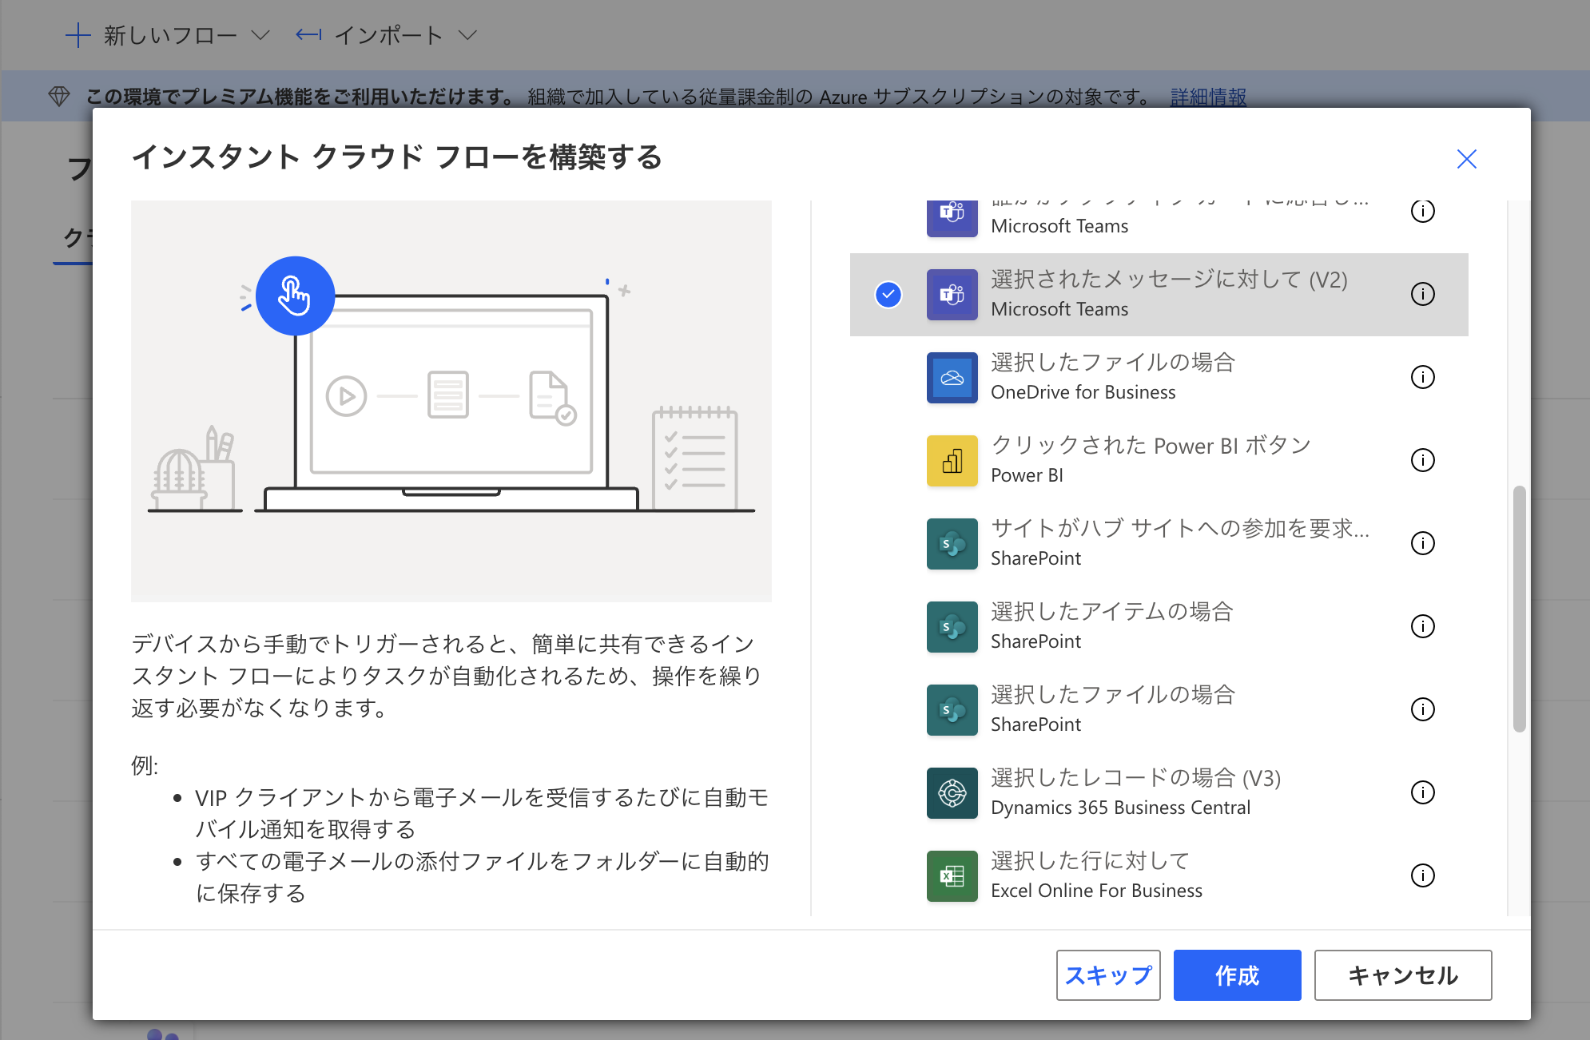1590x1040 pixels.
Task: Select SharePoint trigger 選択したファイルの場合
Action: pyautogui.click(x=1159, y=710)
